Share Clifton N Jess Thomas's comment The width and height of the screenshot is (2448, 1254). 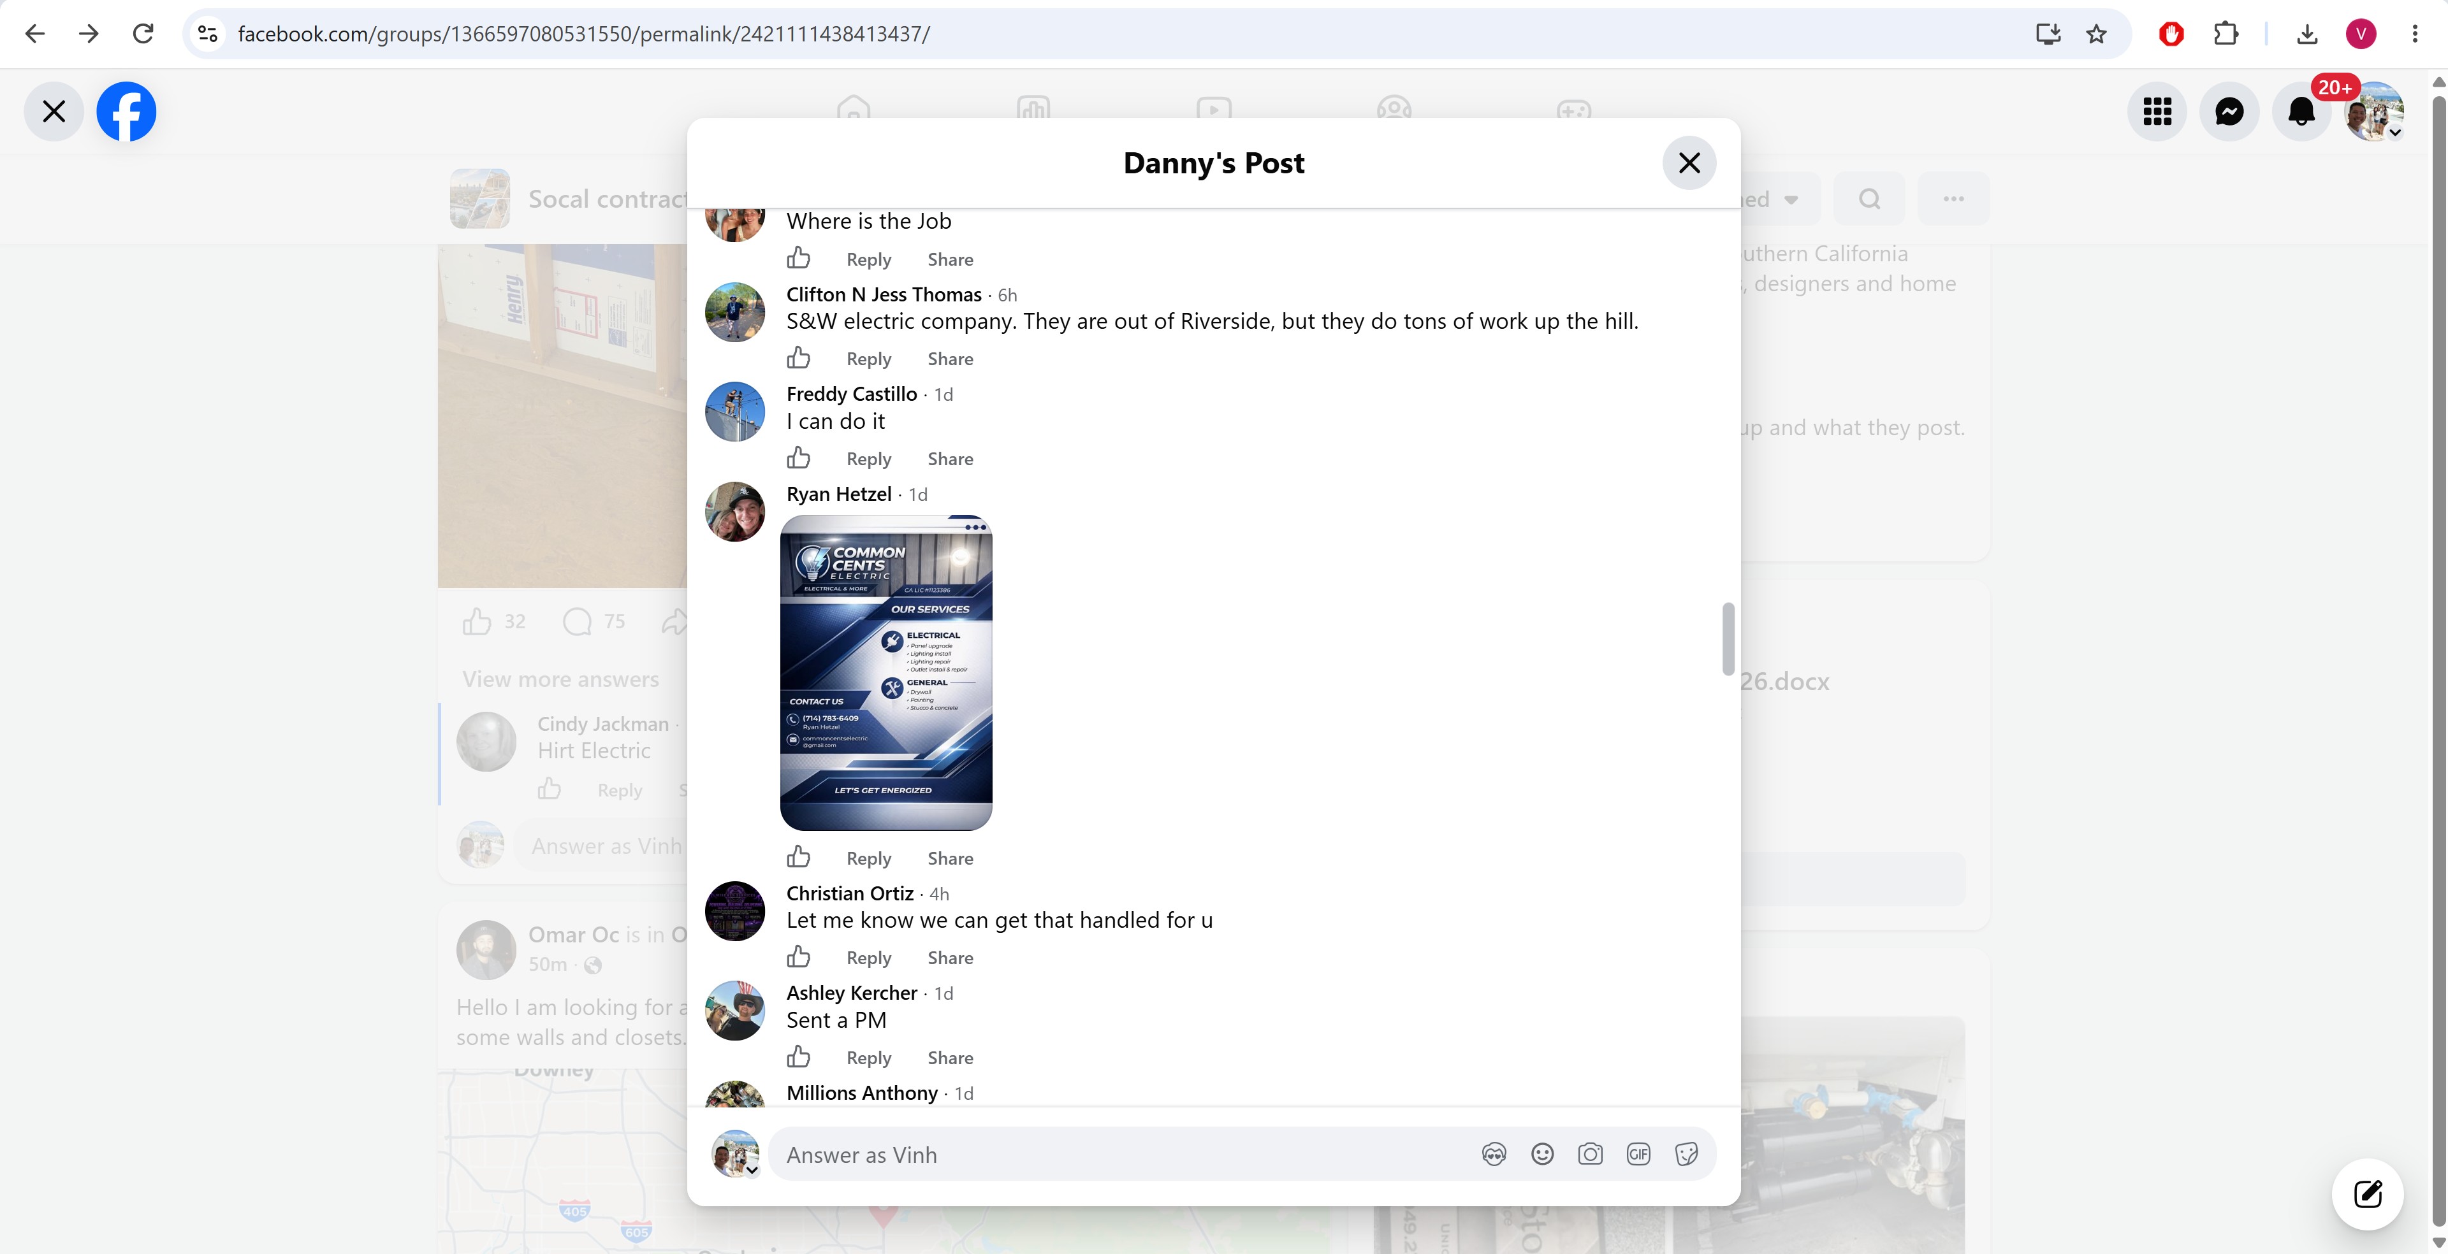point(951,359)
